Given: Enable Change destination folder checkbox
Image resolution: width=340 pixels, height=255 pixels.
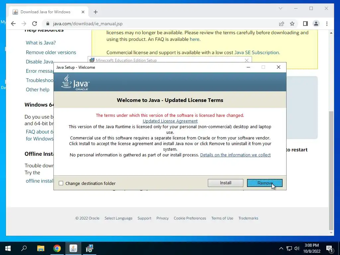Looking at the screenshot, I should click(x=61, y=183).
